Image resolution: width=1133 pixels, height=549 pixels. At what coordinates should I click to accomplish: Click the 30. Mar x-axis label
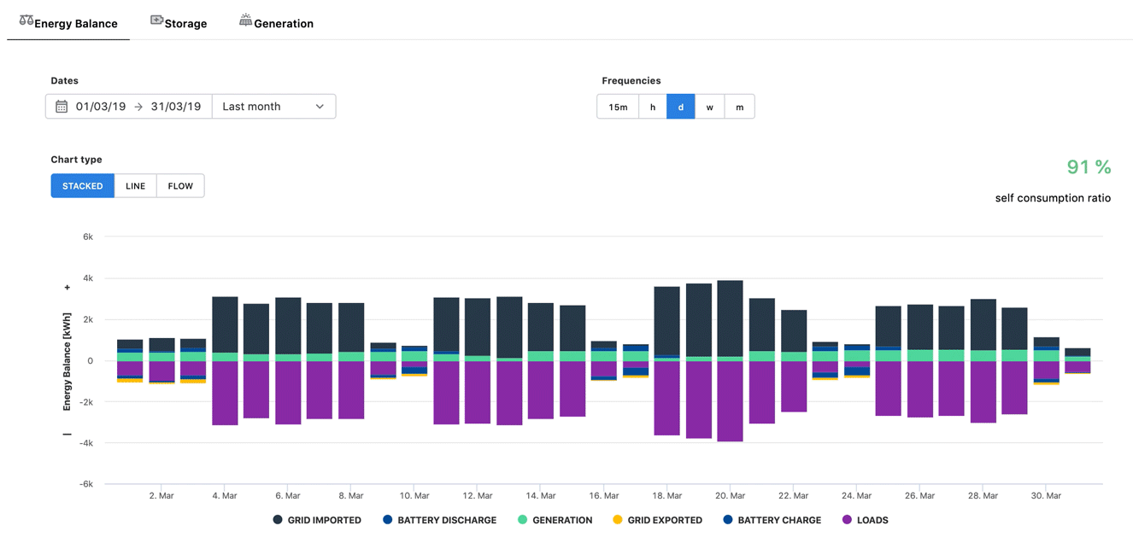coord(1046,495)
